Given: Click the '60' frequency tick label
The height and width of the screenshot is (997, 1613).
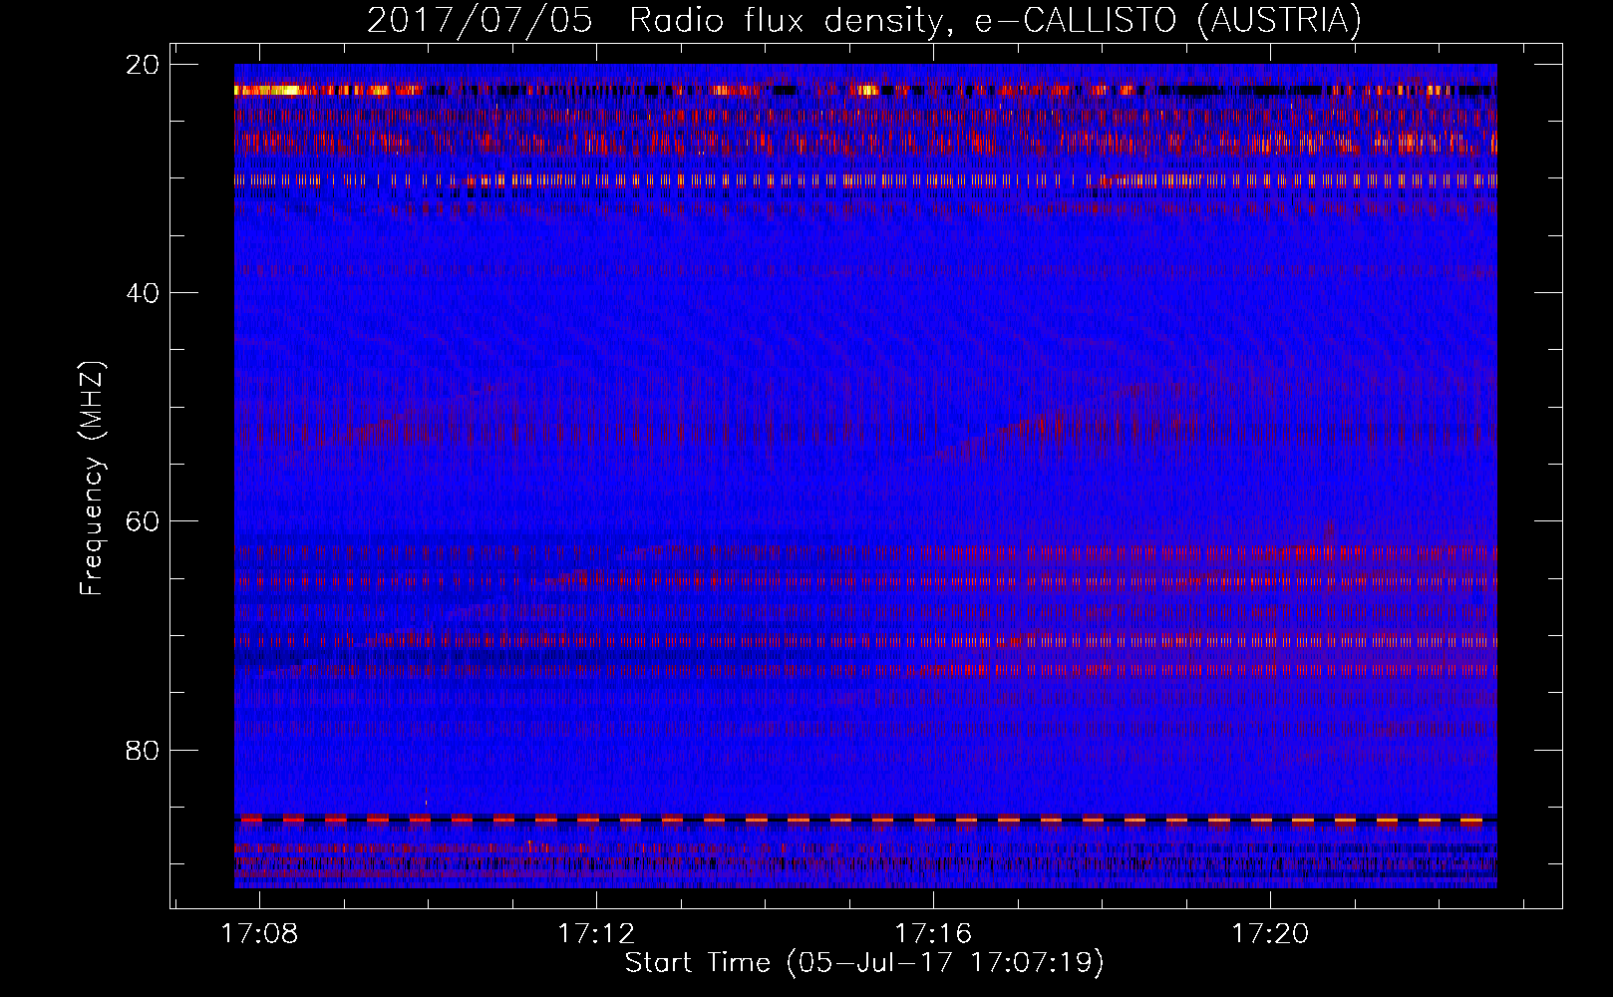Looking at the screenshot, I should coord(144,521).
